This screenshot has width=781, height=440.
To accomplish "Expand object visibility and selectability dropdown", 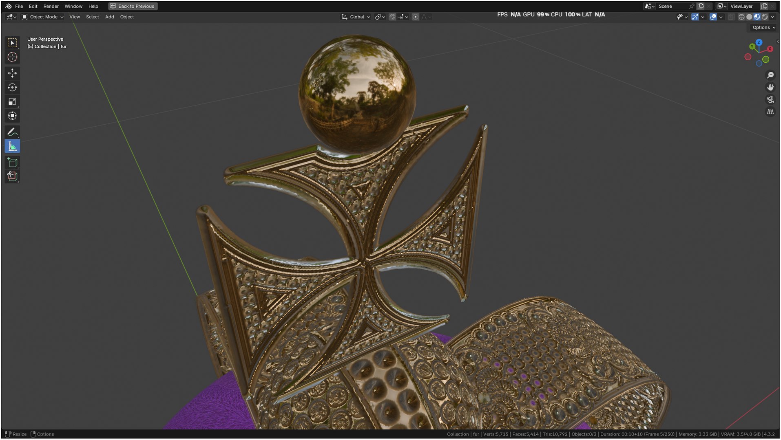I will tap(682, 17).
